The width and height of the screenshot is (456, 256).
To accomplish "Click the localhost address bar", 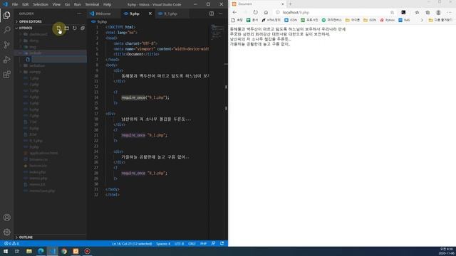I will 334,13.
